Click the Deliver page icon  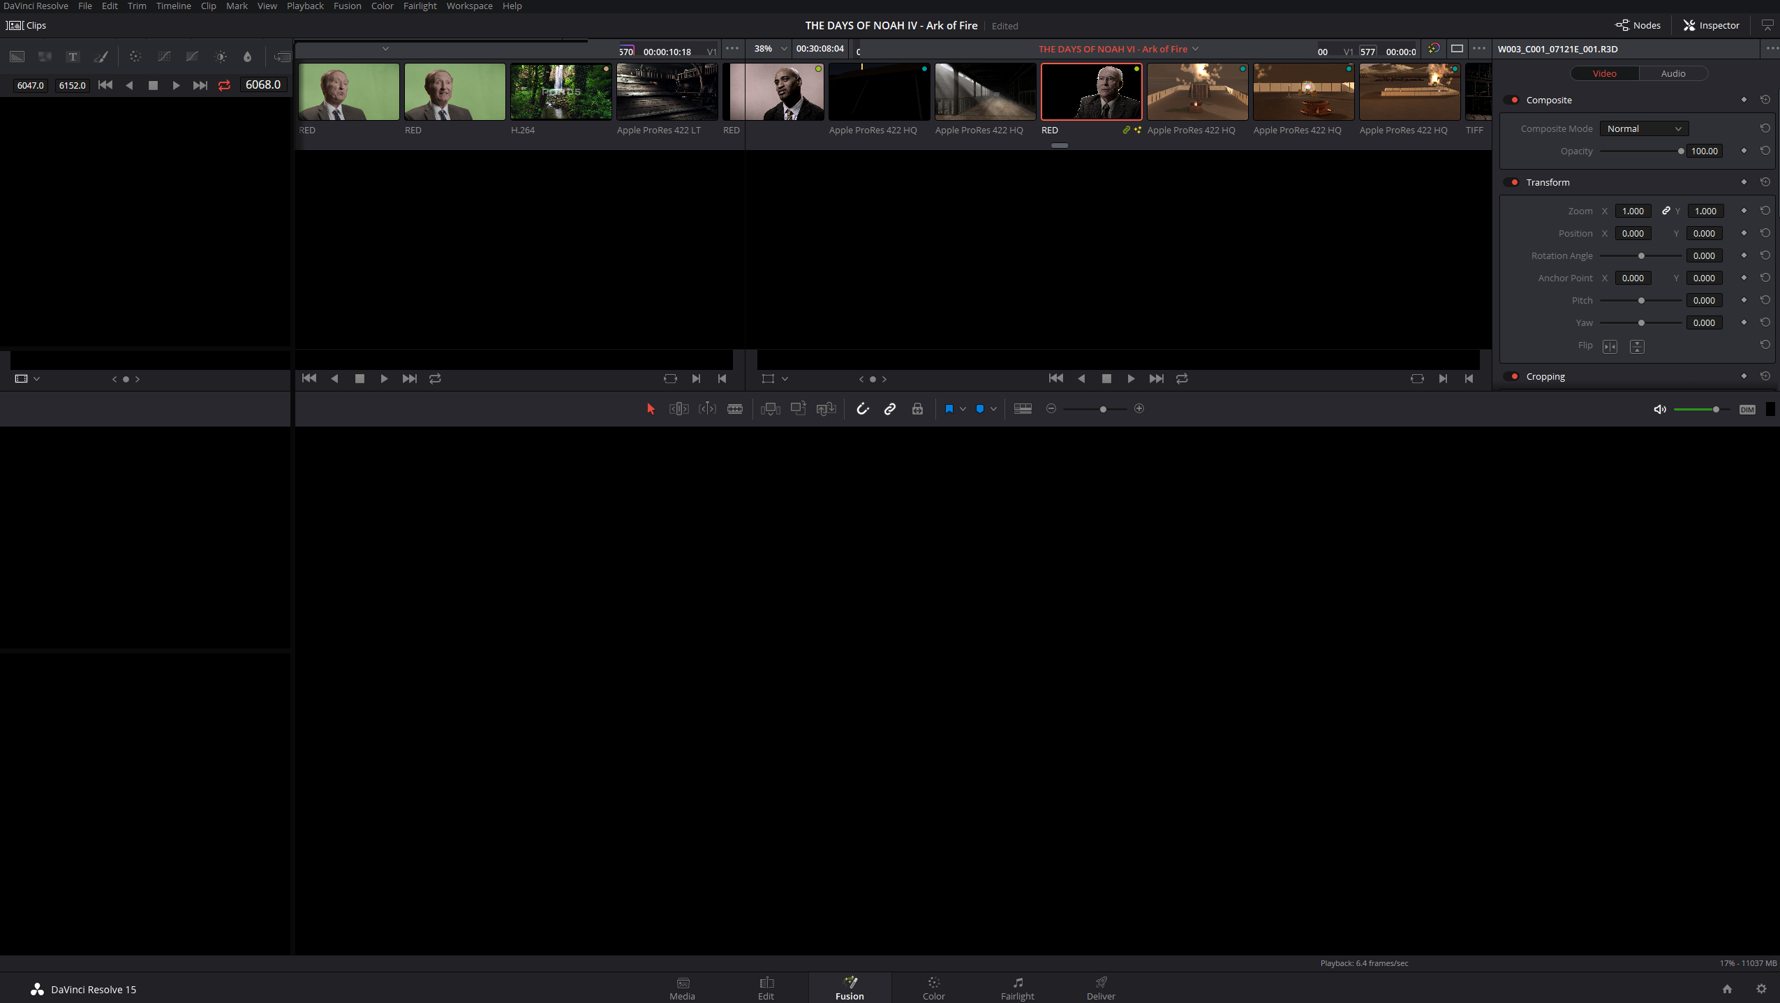(1102, 987)
